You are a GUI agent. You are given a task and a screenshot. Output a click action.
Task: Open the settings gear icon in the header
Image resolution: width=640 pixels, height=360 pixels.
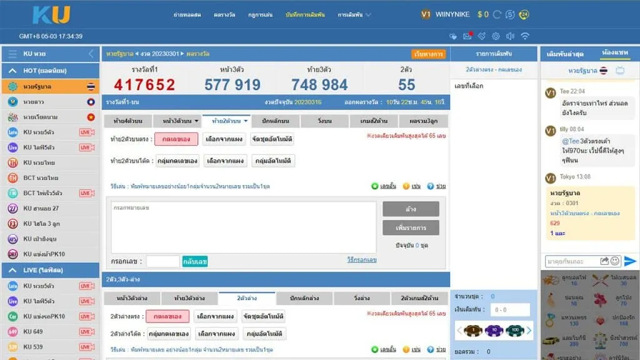[496, 36]
